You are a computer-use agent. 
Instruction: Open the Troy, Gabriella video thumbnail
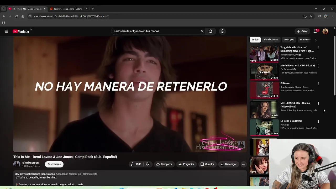(264, 54)
